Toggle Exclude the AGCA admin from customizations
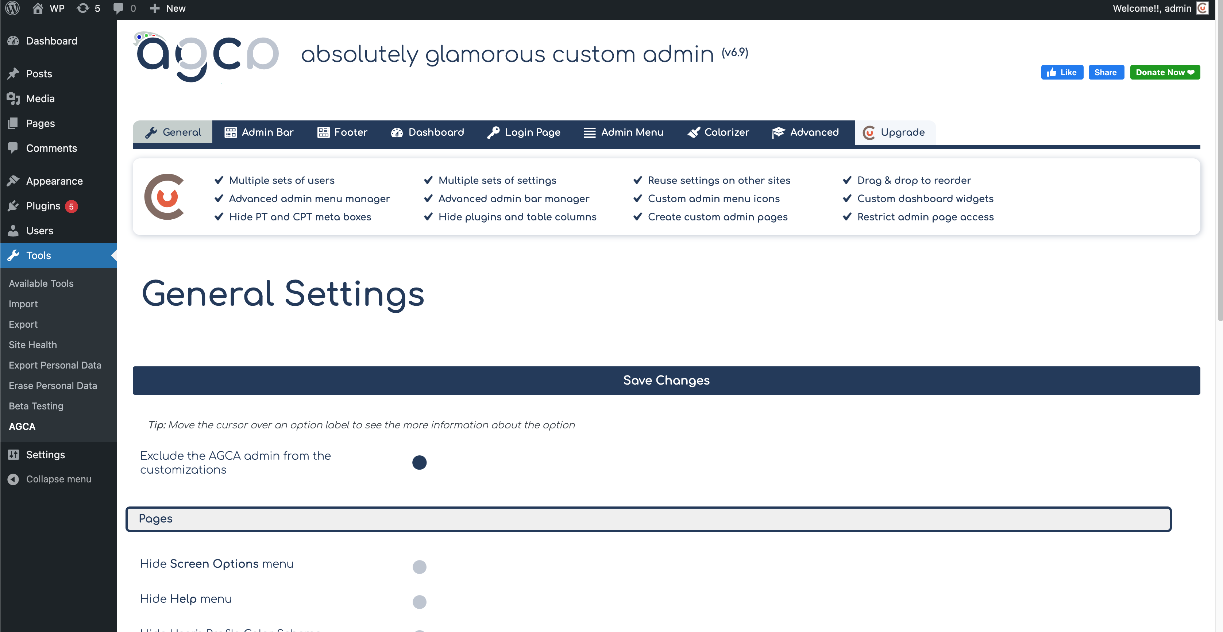The height and width of the screenshot is (632, 1223). pos(419,462)
